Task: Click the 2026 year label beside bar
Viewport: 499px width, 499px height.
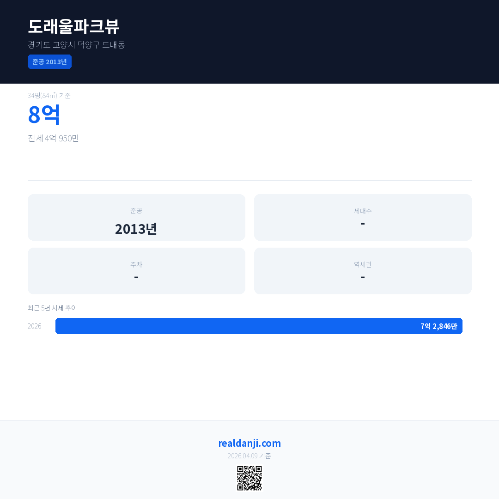Action: pyautogui.click(x=35, y=326)
